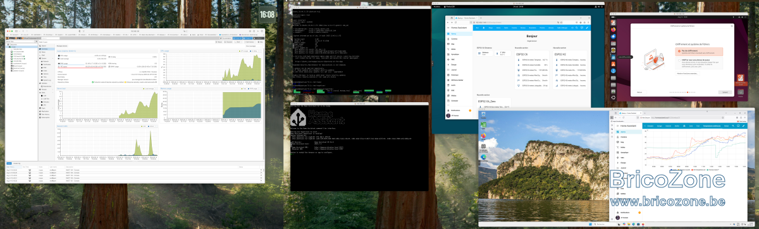This screenshot has height=229, width=759.
Task: Click the edit pencil icon in the Windows Home Assistant window
Action: point(743,126)
